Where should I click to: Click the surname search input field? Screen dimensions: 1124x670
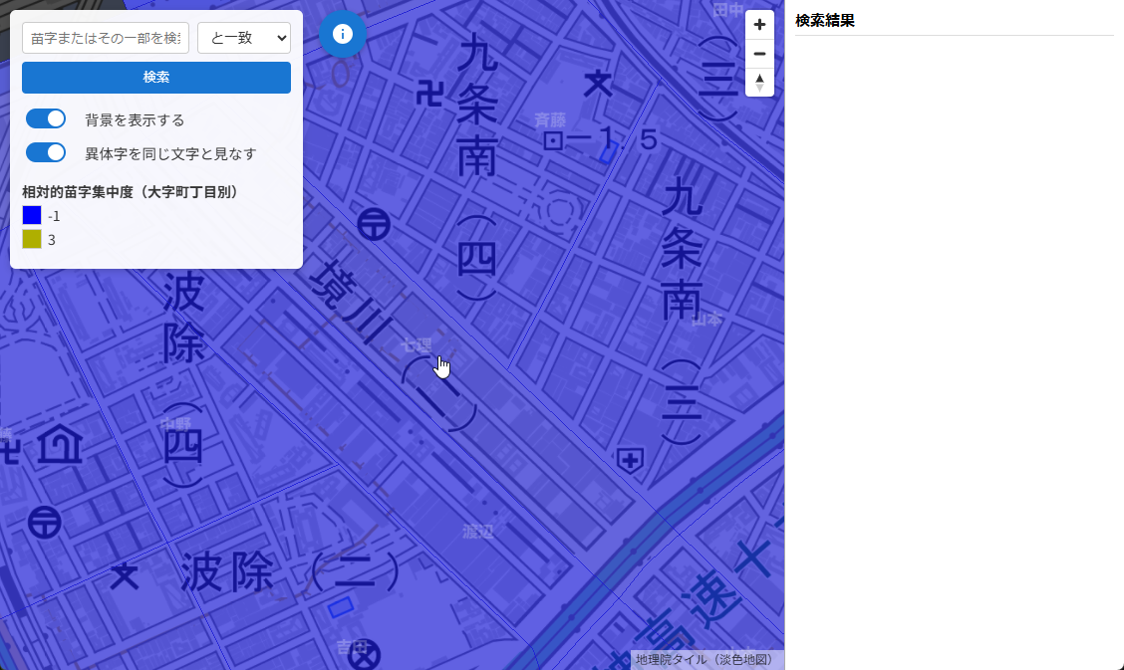(105, 37)
